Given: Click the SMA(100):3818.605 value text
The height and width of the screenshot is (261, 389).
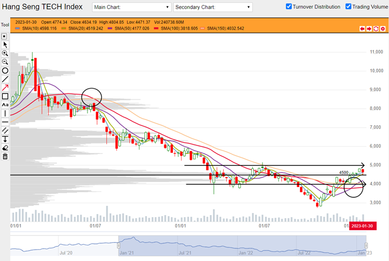Looking at the screenshot, I should [179, 29].
